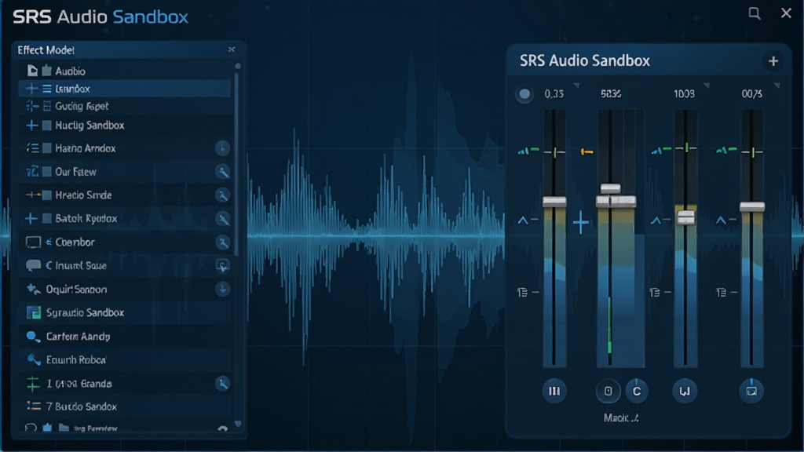The width and height of the screenshot is (804, 452).
Task: Click the first channel fader handle
Action: coord(554,202)
